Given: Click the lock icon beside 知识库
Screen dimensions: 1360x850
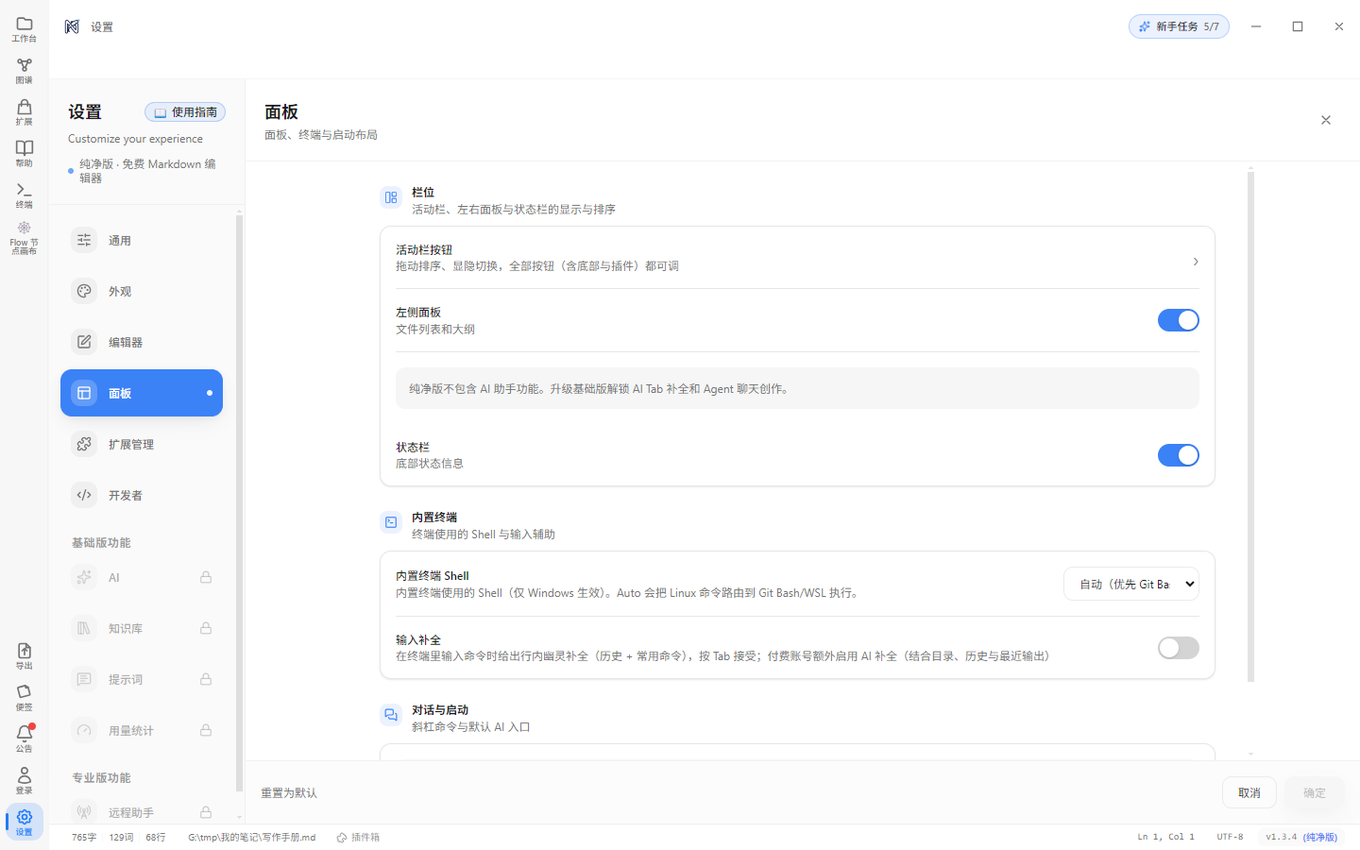Looking at the screenshot, I should 206,628.
